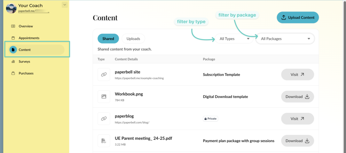Click the link icon beside paperblog
The height and width of the screenshot is (153, 346).
[x=104, y=119]
